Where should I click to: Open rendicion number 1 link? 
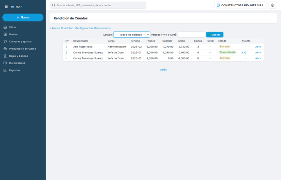[x=66, y=58]
